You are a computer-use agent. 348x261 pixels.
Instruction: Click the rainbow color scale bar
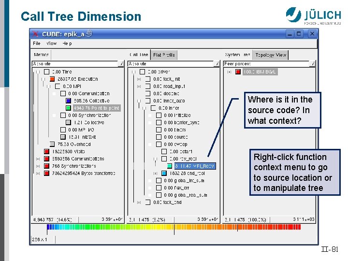point(174,227)
